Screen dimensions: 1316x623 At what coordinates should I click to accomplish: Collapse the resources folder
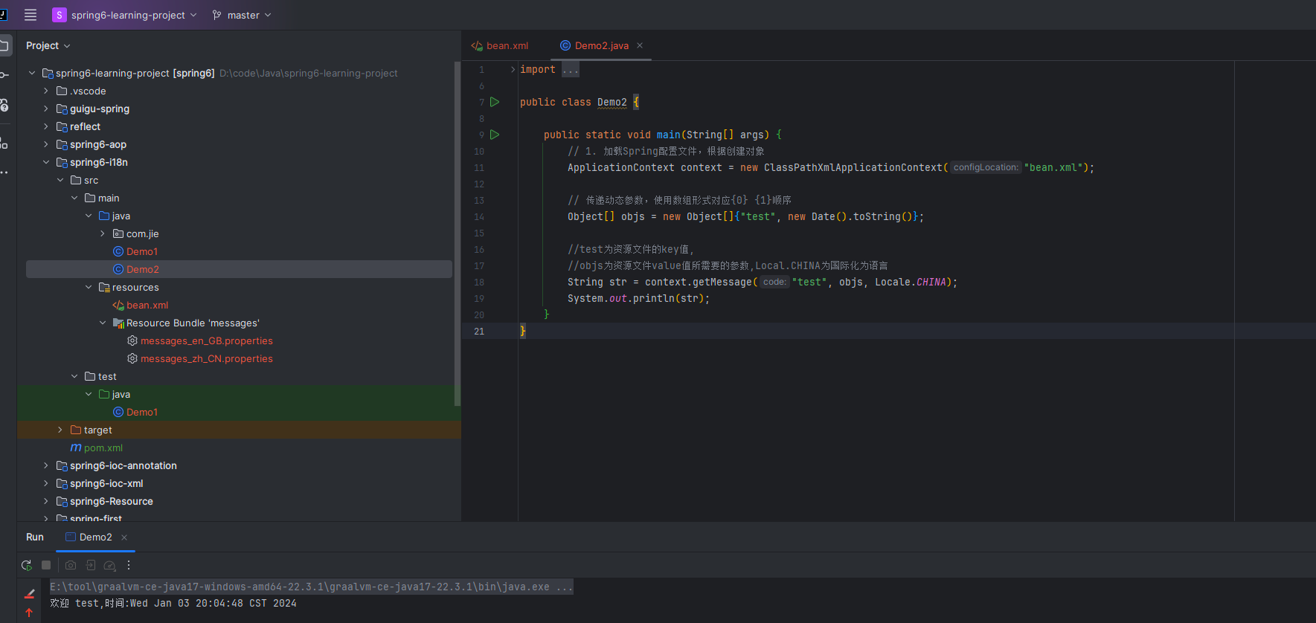coord(89,287)
